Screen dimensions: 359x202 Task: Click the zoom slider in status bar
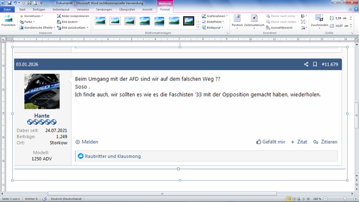(x=345, y=199)
